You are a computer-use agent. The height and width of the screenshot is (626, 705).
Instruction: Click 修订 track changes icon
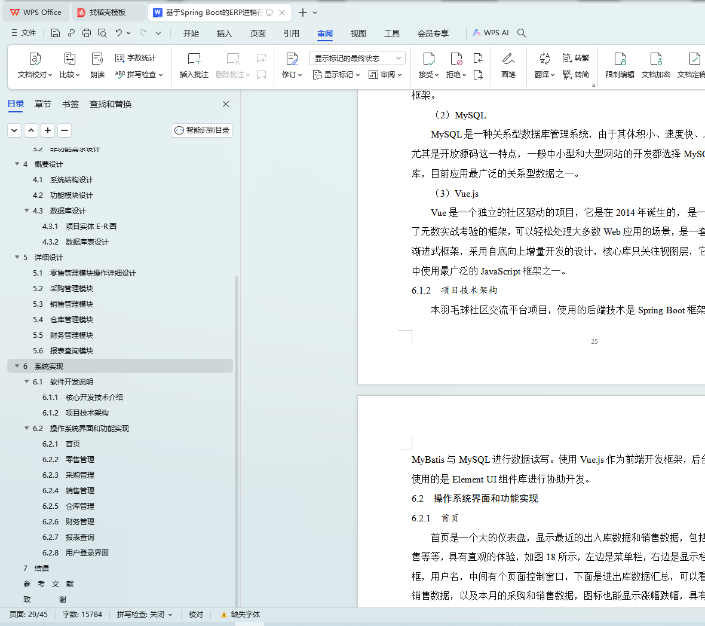pyautogui.click(x=292, y=59)
